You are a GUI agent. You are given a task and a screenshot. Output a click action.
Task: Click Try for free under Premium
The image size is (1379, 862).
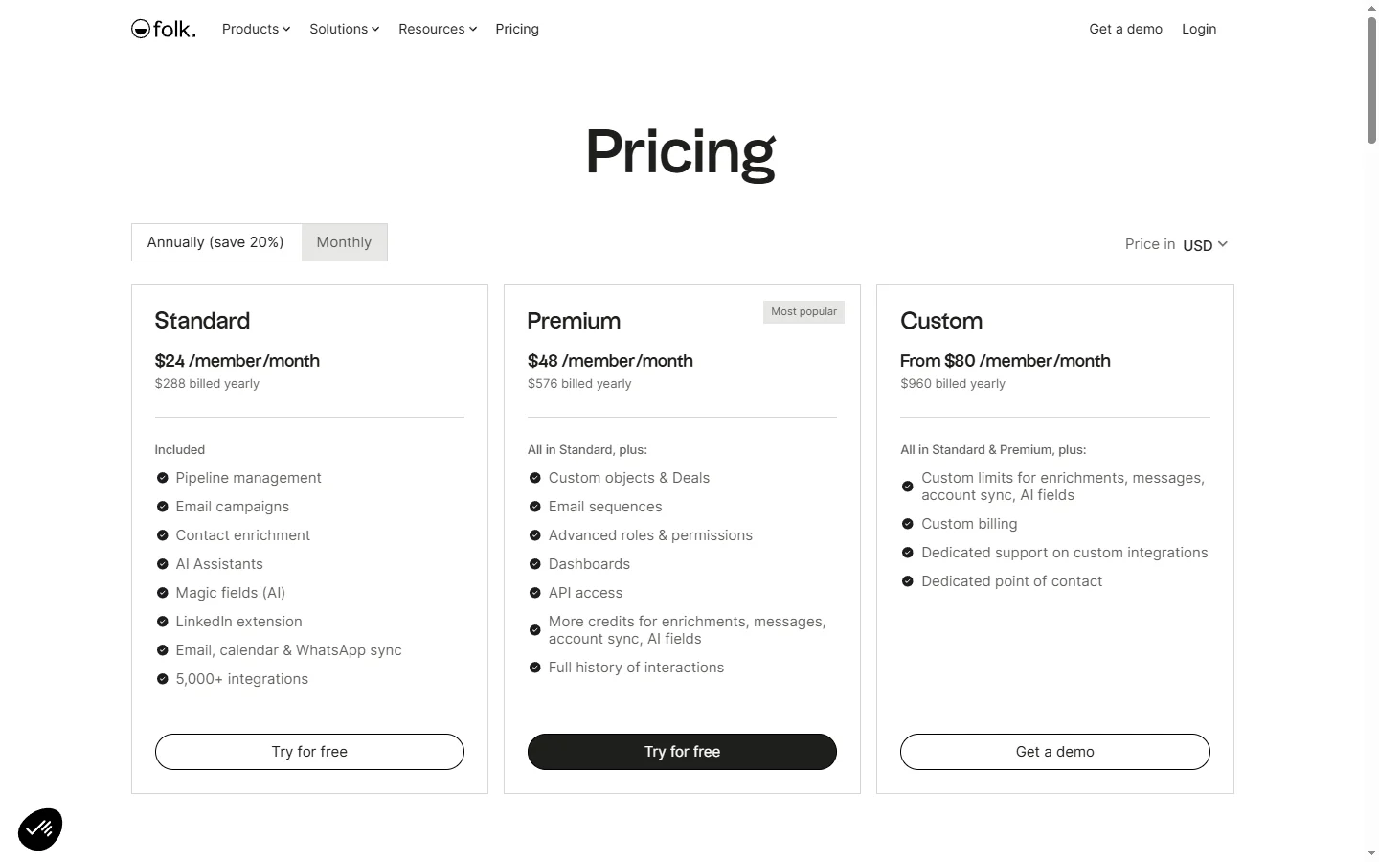(x=682, y=752)
